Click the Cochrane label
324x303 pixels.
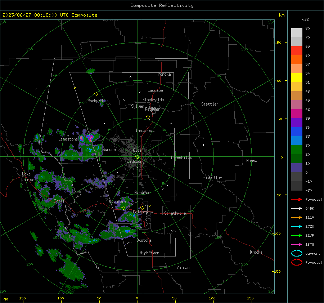118,201
